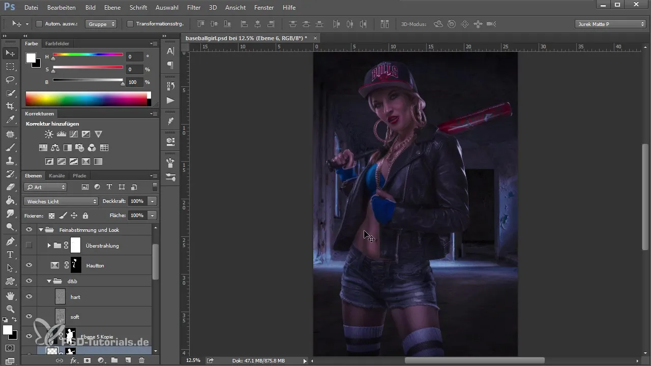Viewport: 651px width, 366px height.
Task: Select the Move tool
Action: click(10, 53)
